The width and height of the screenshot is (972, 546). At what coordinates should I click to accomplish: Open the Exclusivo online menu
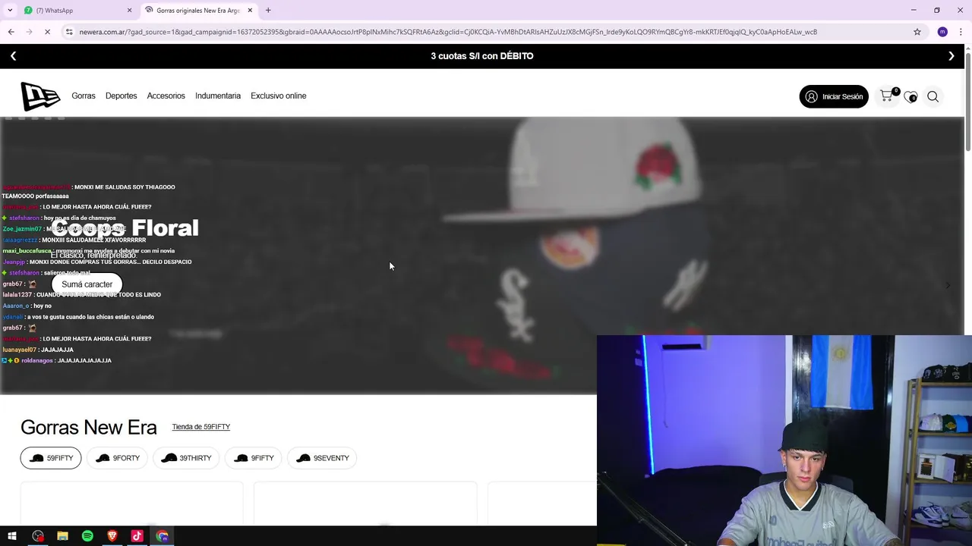point(279,96)
